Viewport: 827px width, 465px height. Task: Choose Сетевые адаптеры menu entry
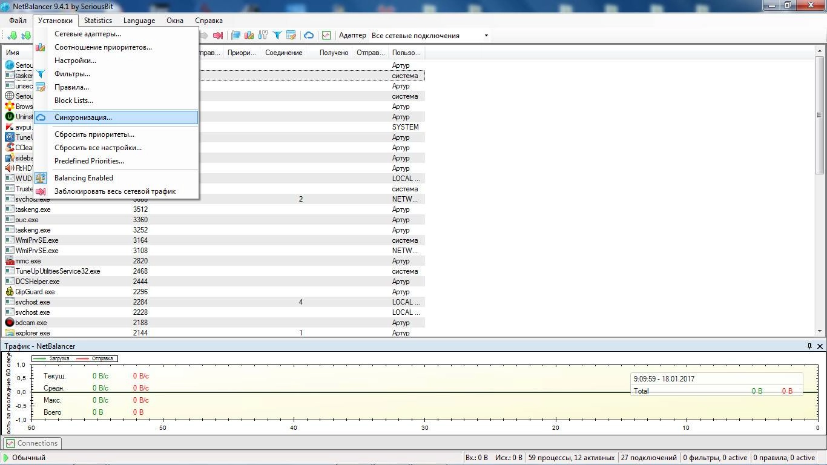click(116, 34)
